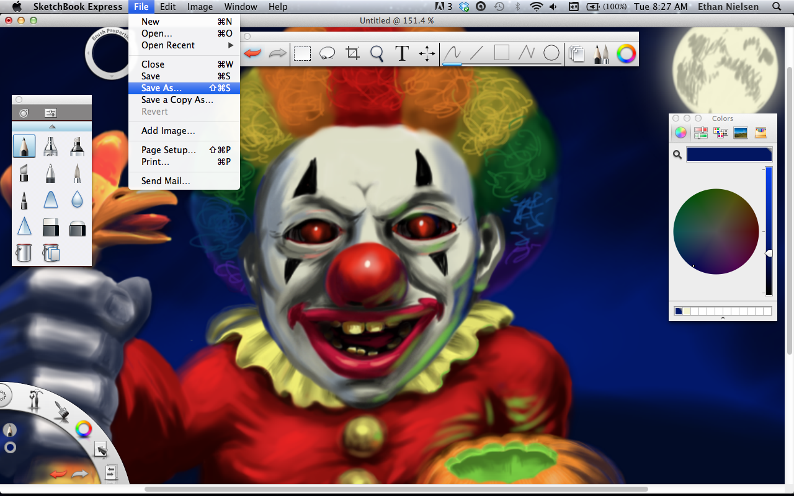Image resolution: width=794 pixels, height=496 pixels.
Task: Select the Rectangle shape style
Action: point(501,53)
